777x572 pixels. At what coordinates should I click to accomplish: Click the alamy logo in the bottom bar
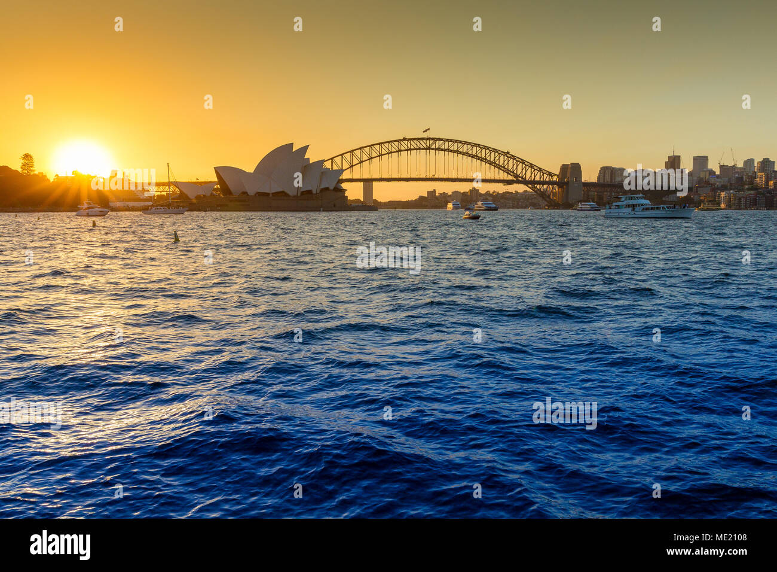(x=60, y=545)
